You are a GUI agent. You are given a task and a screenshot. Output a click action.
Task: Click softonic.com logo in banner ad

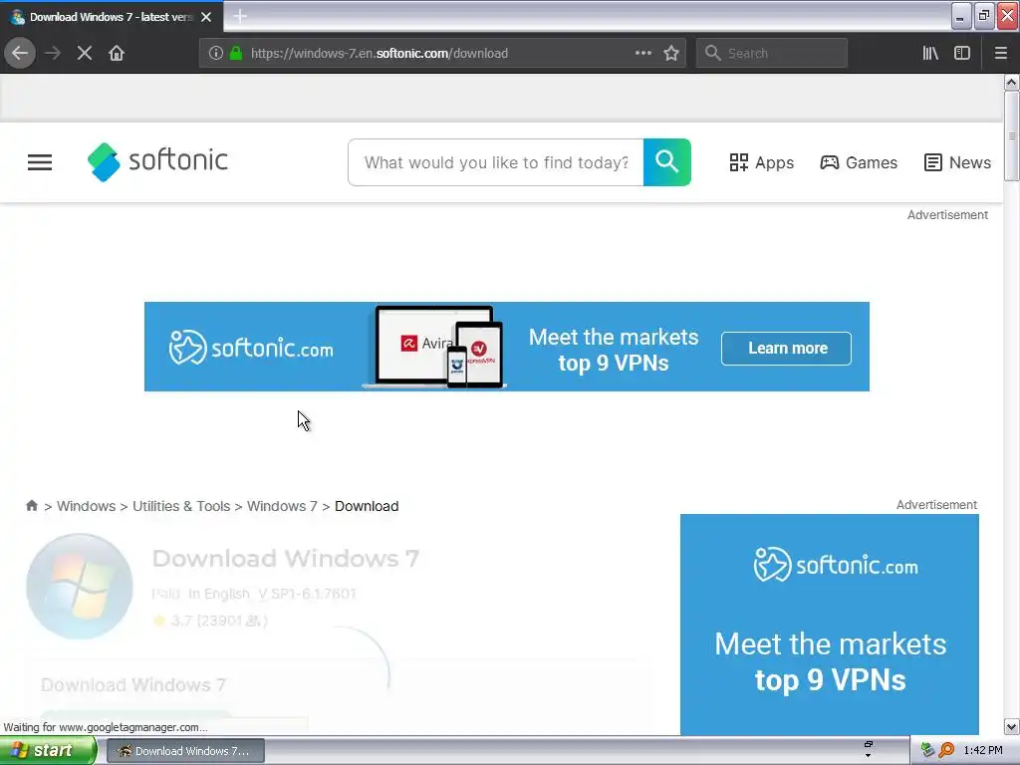(251, 348)
